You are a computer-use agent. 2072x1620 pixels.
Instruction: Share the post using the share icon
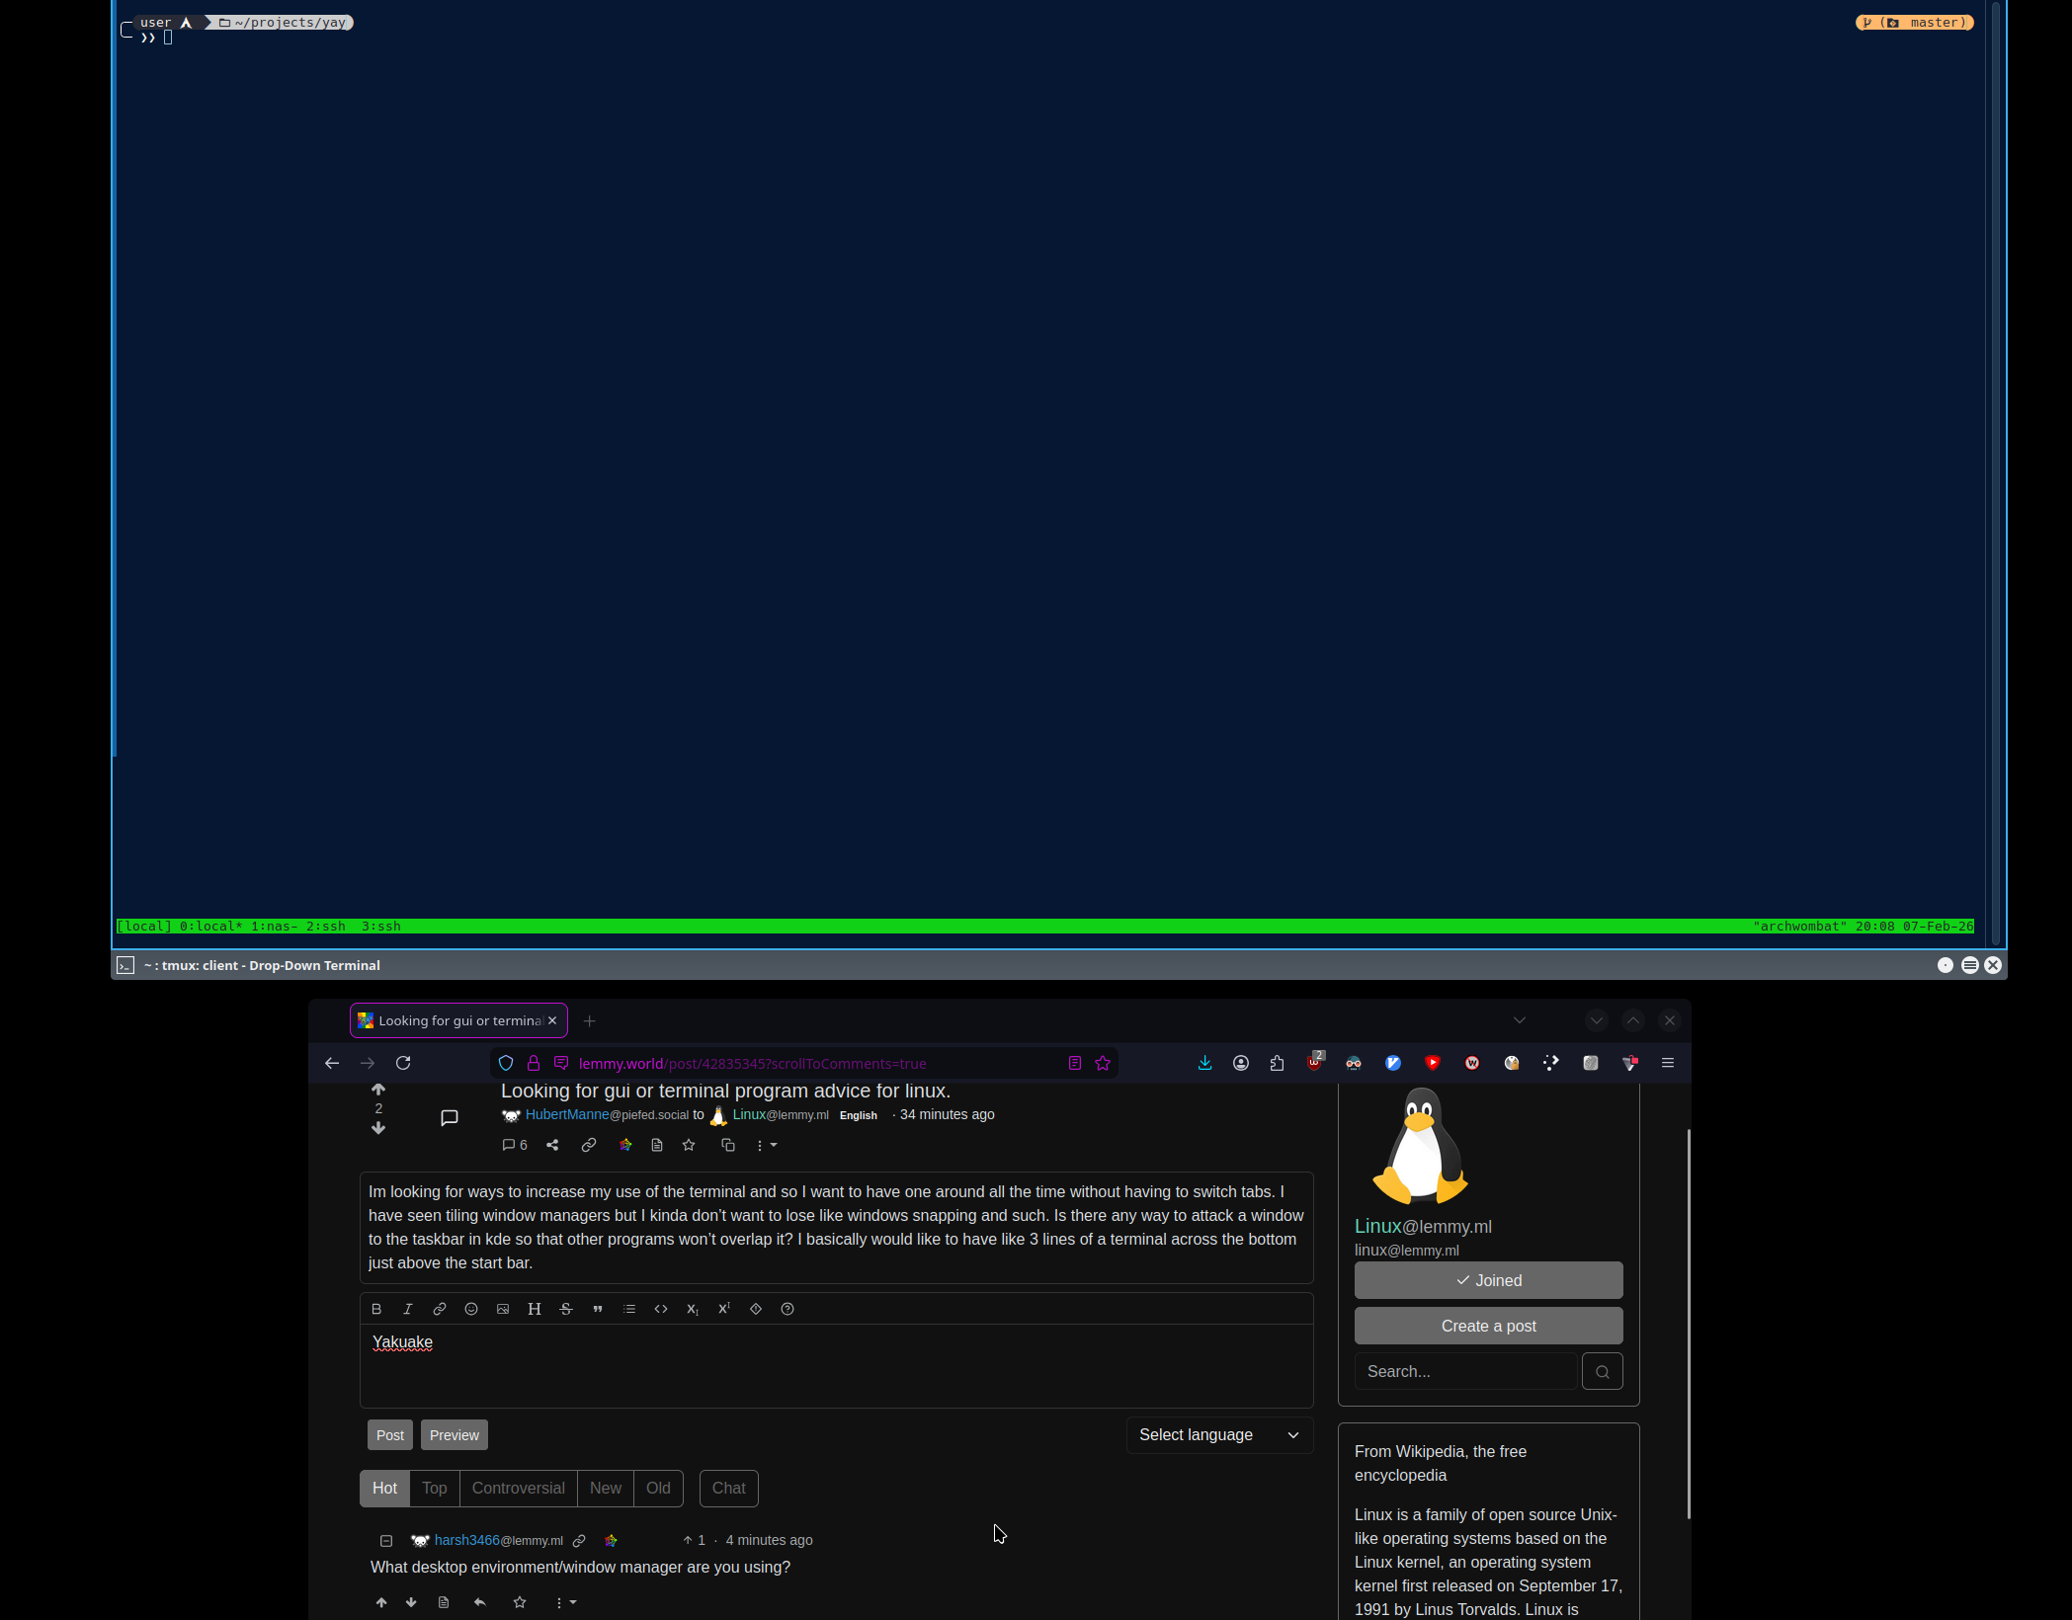coord(552,1145)
